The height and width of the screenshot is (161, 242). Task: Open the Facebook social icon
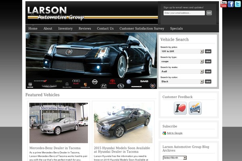pyautogui.click(x=231, y=4)
